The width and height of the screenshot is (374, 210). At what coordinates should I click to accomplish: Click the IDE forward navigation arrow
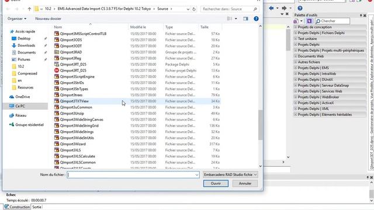pyautogui.click(x=284, y=8)
